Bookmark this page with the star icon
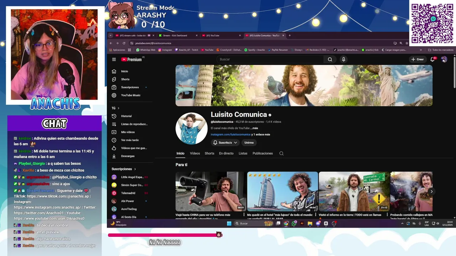Screen dimensions: 456x256 (407, 43)
